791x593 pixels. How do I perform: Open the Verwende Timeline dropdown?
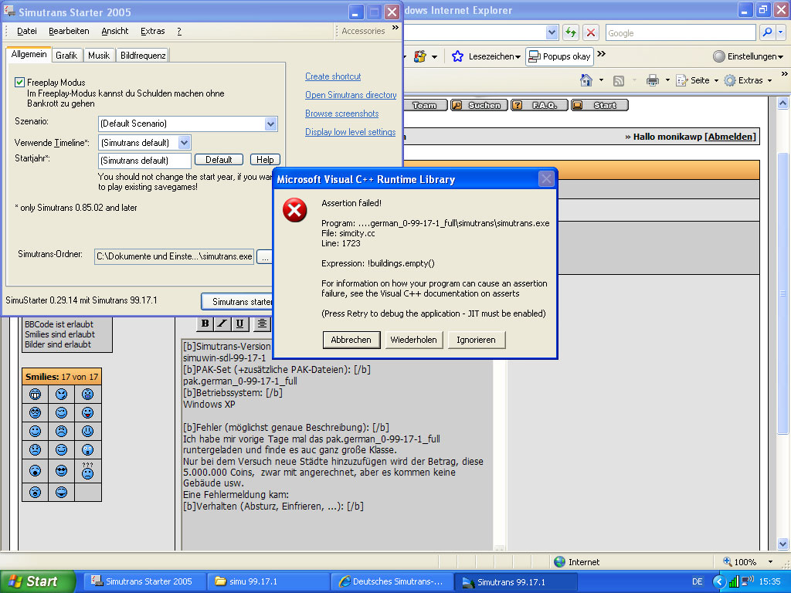point(184,142)
